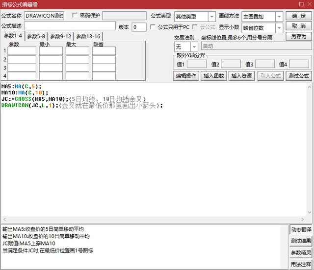Screen dimensions: 314x270
Task: Switch to the 参数5-8 tab
Action: pos(36,36)
